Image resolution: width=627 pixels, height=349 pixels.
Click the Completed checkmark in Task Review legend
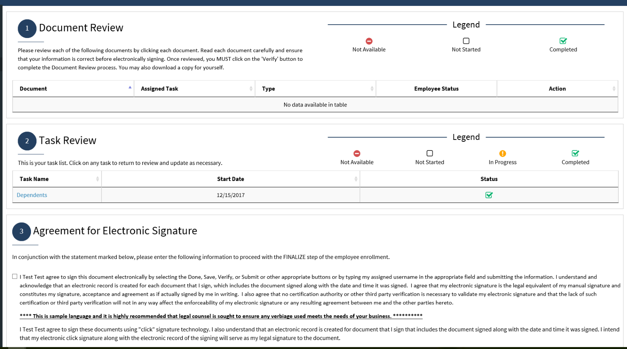pos(575,153)
